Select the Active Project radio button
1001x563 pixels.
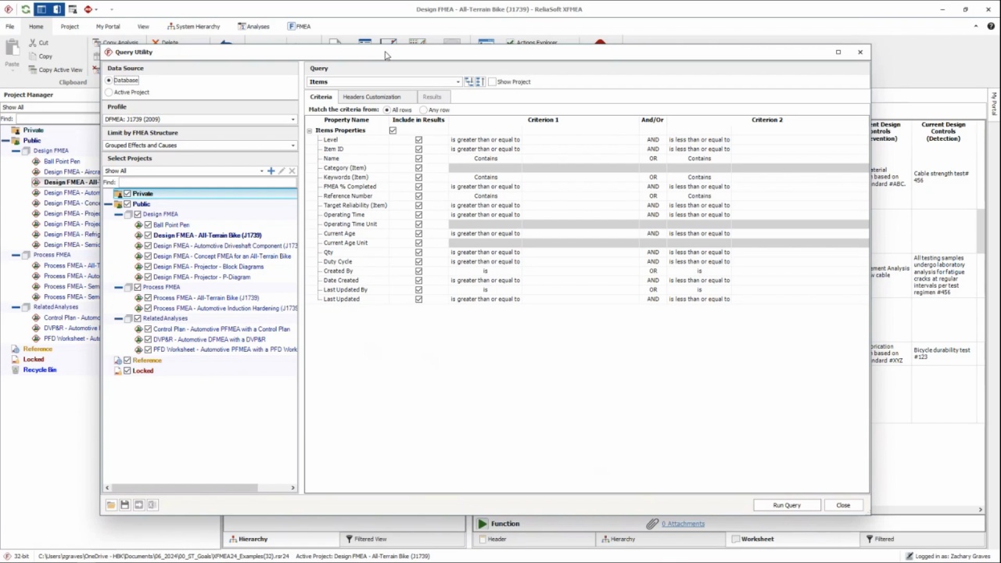point(109,92)
